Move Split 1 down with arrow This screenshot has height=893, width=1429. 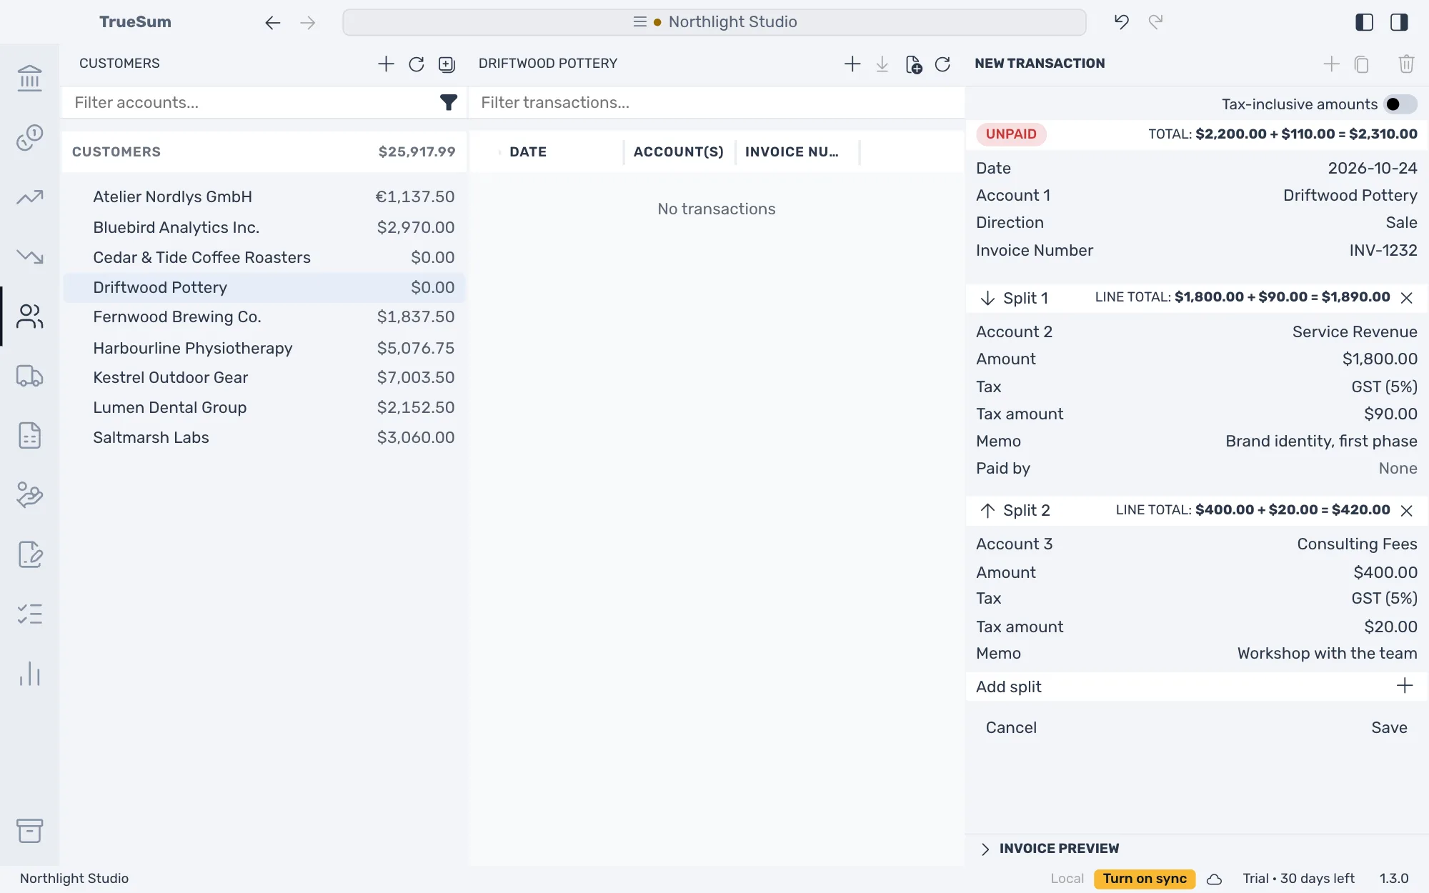click(987, 298)
